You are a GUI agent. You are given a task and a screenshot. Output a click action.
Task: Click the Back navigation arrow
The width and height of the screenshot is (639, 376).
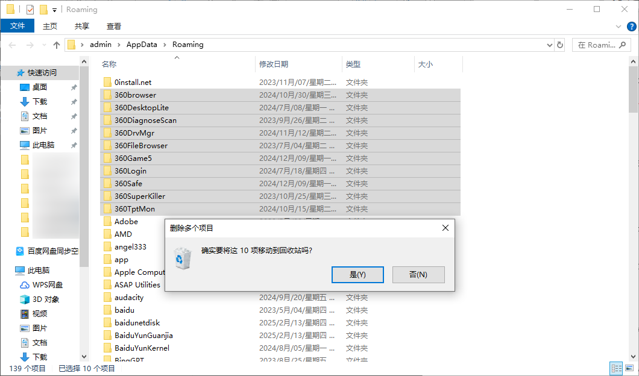12,44
